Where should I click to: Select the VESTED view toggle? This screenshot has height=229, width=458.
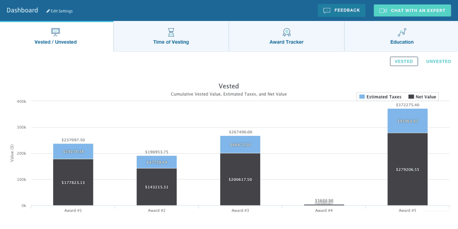click(404, 61)
